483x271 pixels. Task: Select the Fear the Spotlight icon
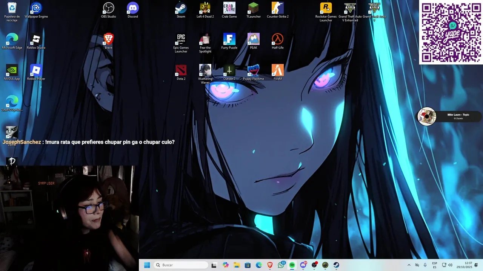[205, 43]
